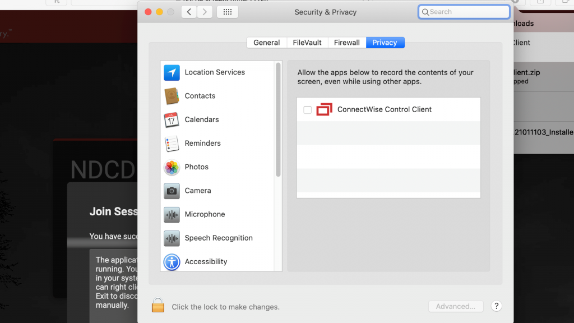Open help with the question mark button
The height and width of the screenshot is (323, 574).
click(x=496, y=306)
